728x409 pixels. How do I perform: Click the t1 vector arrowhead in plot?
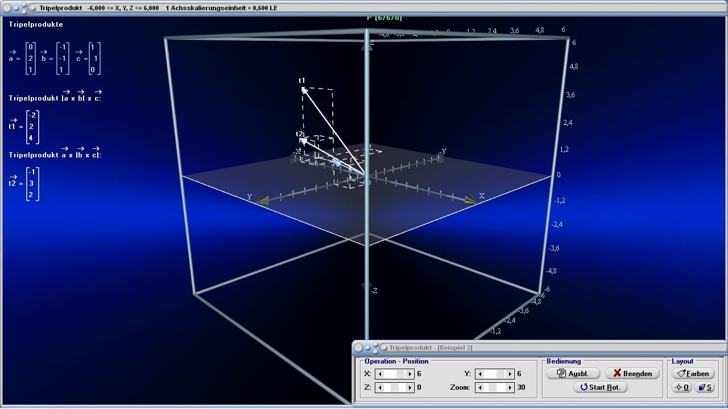click(304, 90)
